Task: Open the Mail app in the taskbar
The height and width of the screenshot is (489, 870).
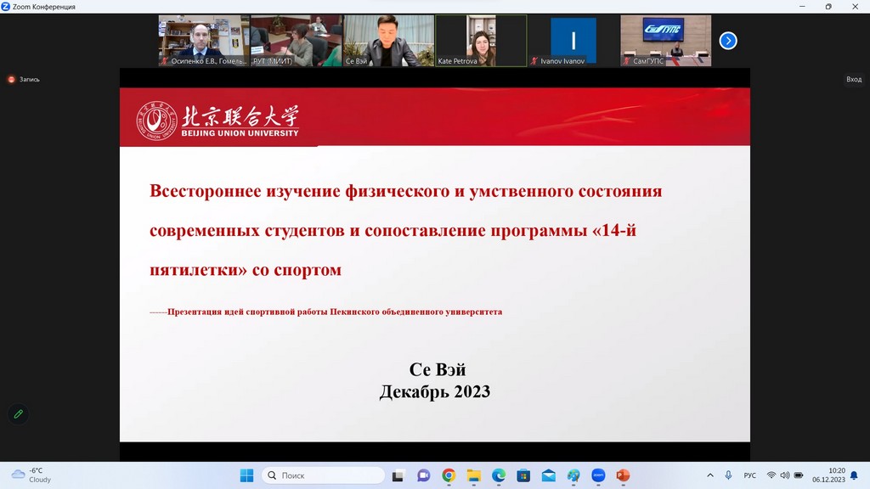Action: pos(548,475)
